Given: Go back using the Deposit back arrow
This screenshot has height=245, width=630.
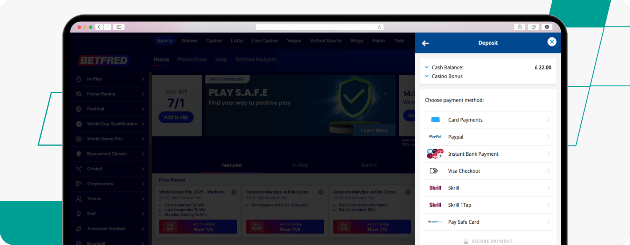Looking at the screenshot, I should [x=425, y=43].
